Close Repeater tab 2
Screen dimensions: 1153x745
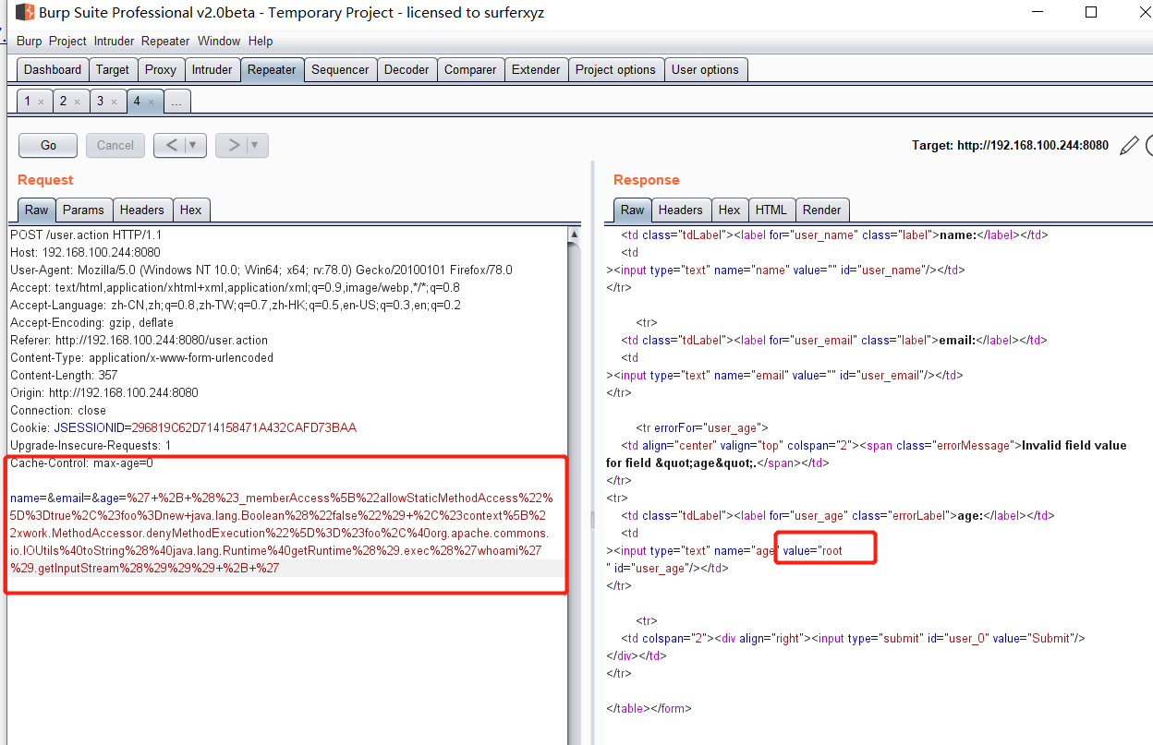pyautogui.click(x=78, y=102)
